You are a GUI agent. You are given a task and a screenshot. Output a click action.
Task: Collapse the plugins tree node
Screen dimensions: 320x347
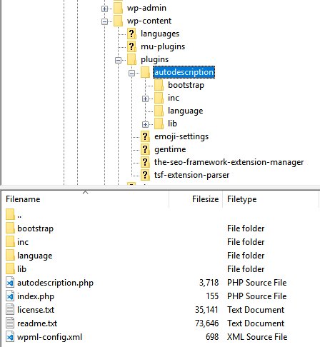click(x=118, y=60)
